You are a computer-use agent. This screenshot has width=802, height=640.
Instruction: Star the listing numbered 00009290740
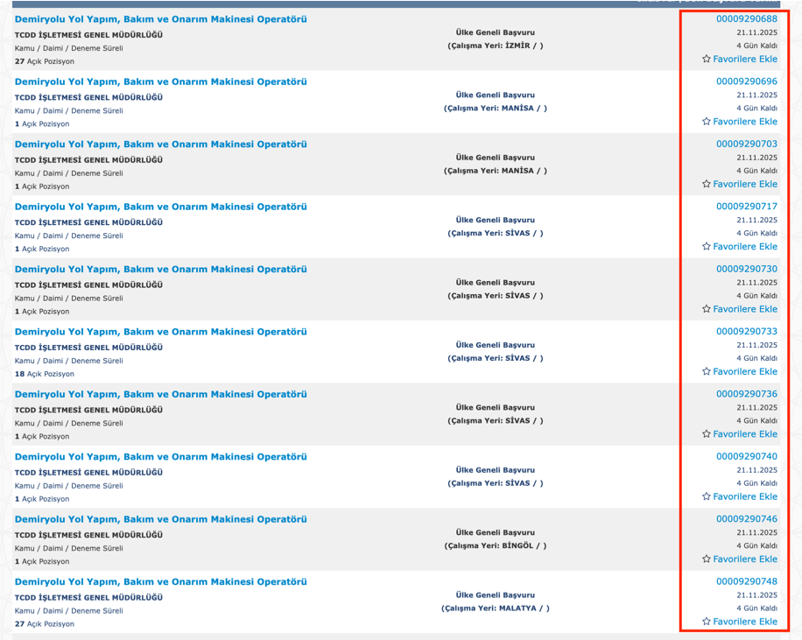tap(707, 496)
